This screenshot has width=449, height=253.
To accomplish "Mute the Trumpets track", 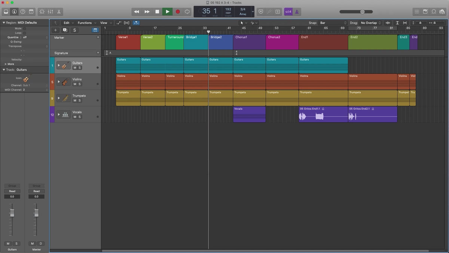I will (x=75, y=100).
